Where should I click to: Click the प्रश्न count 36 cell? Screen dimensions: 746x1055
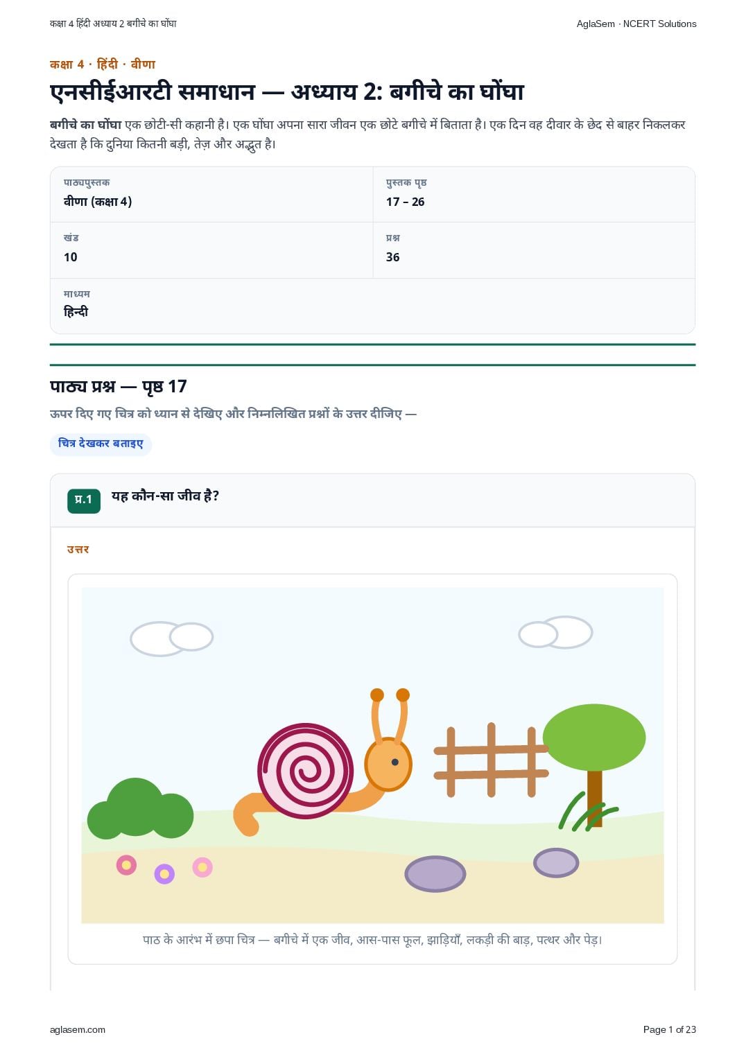(x=534, y=250)
